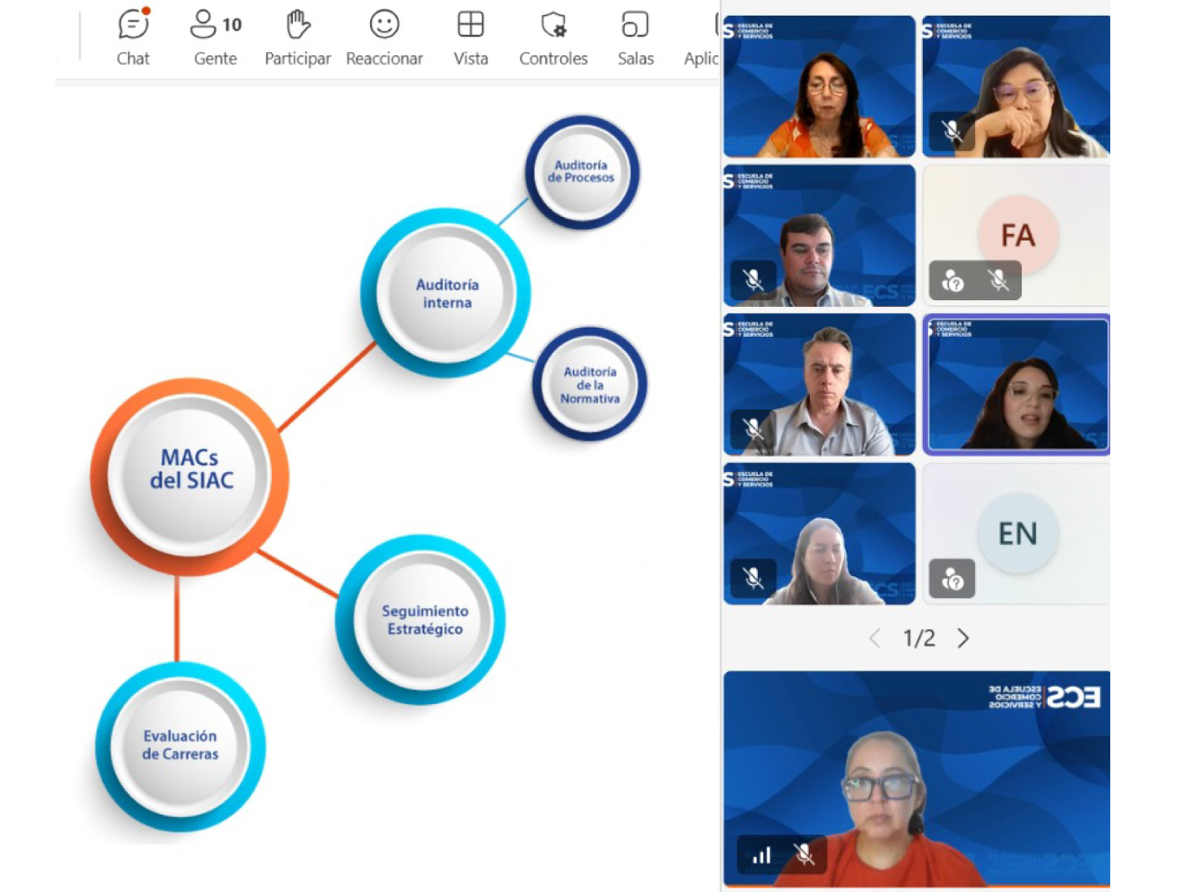
Task: Show the Gente participants list
Action: click(216, 38)
